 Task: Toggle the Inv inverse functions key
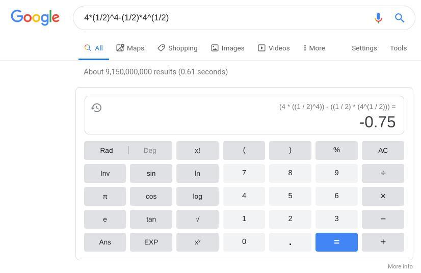105,173
